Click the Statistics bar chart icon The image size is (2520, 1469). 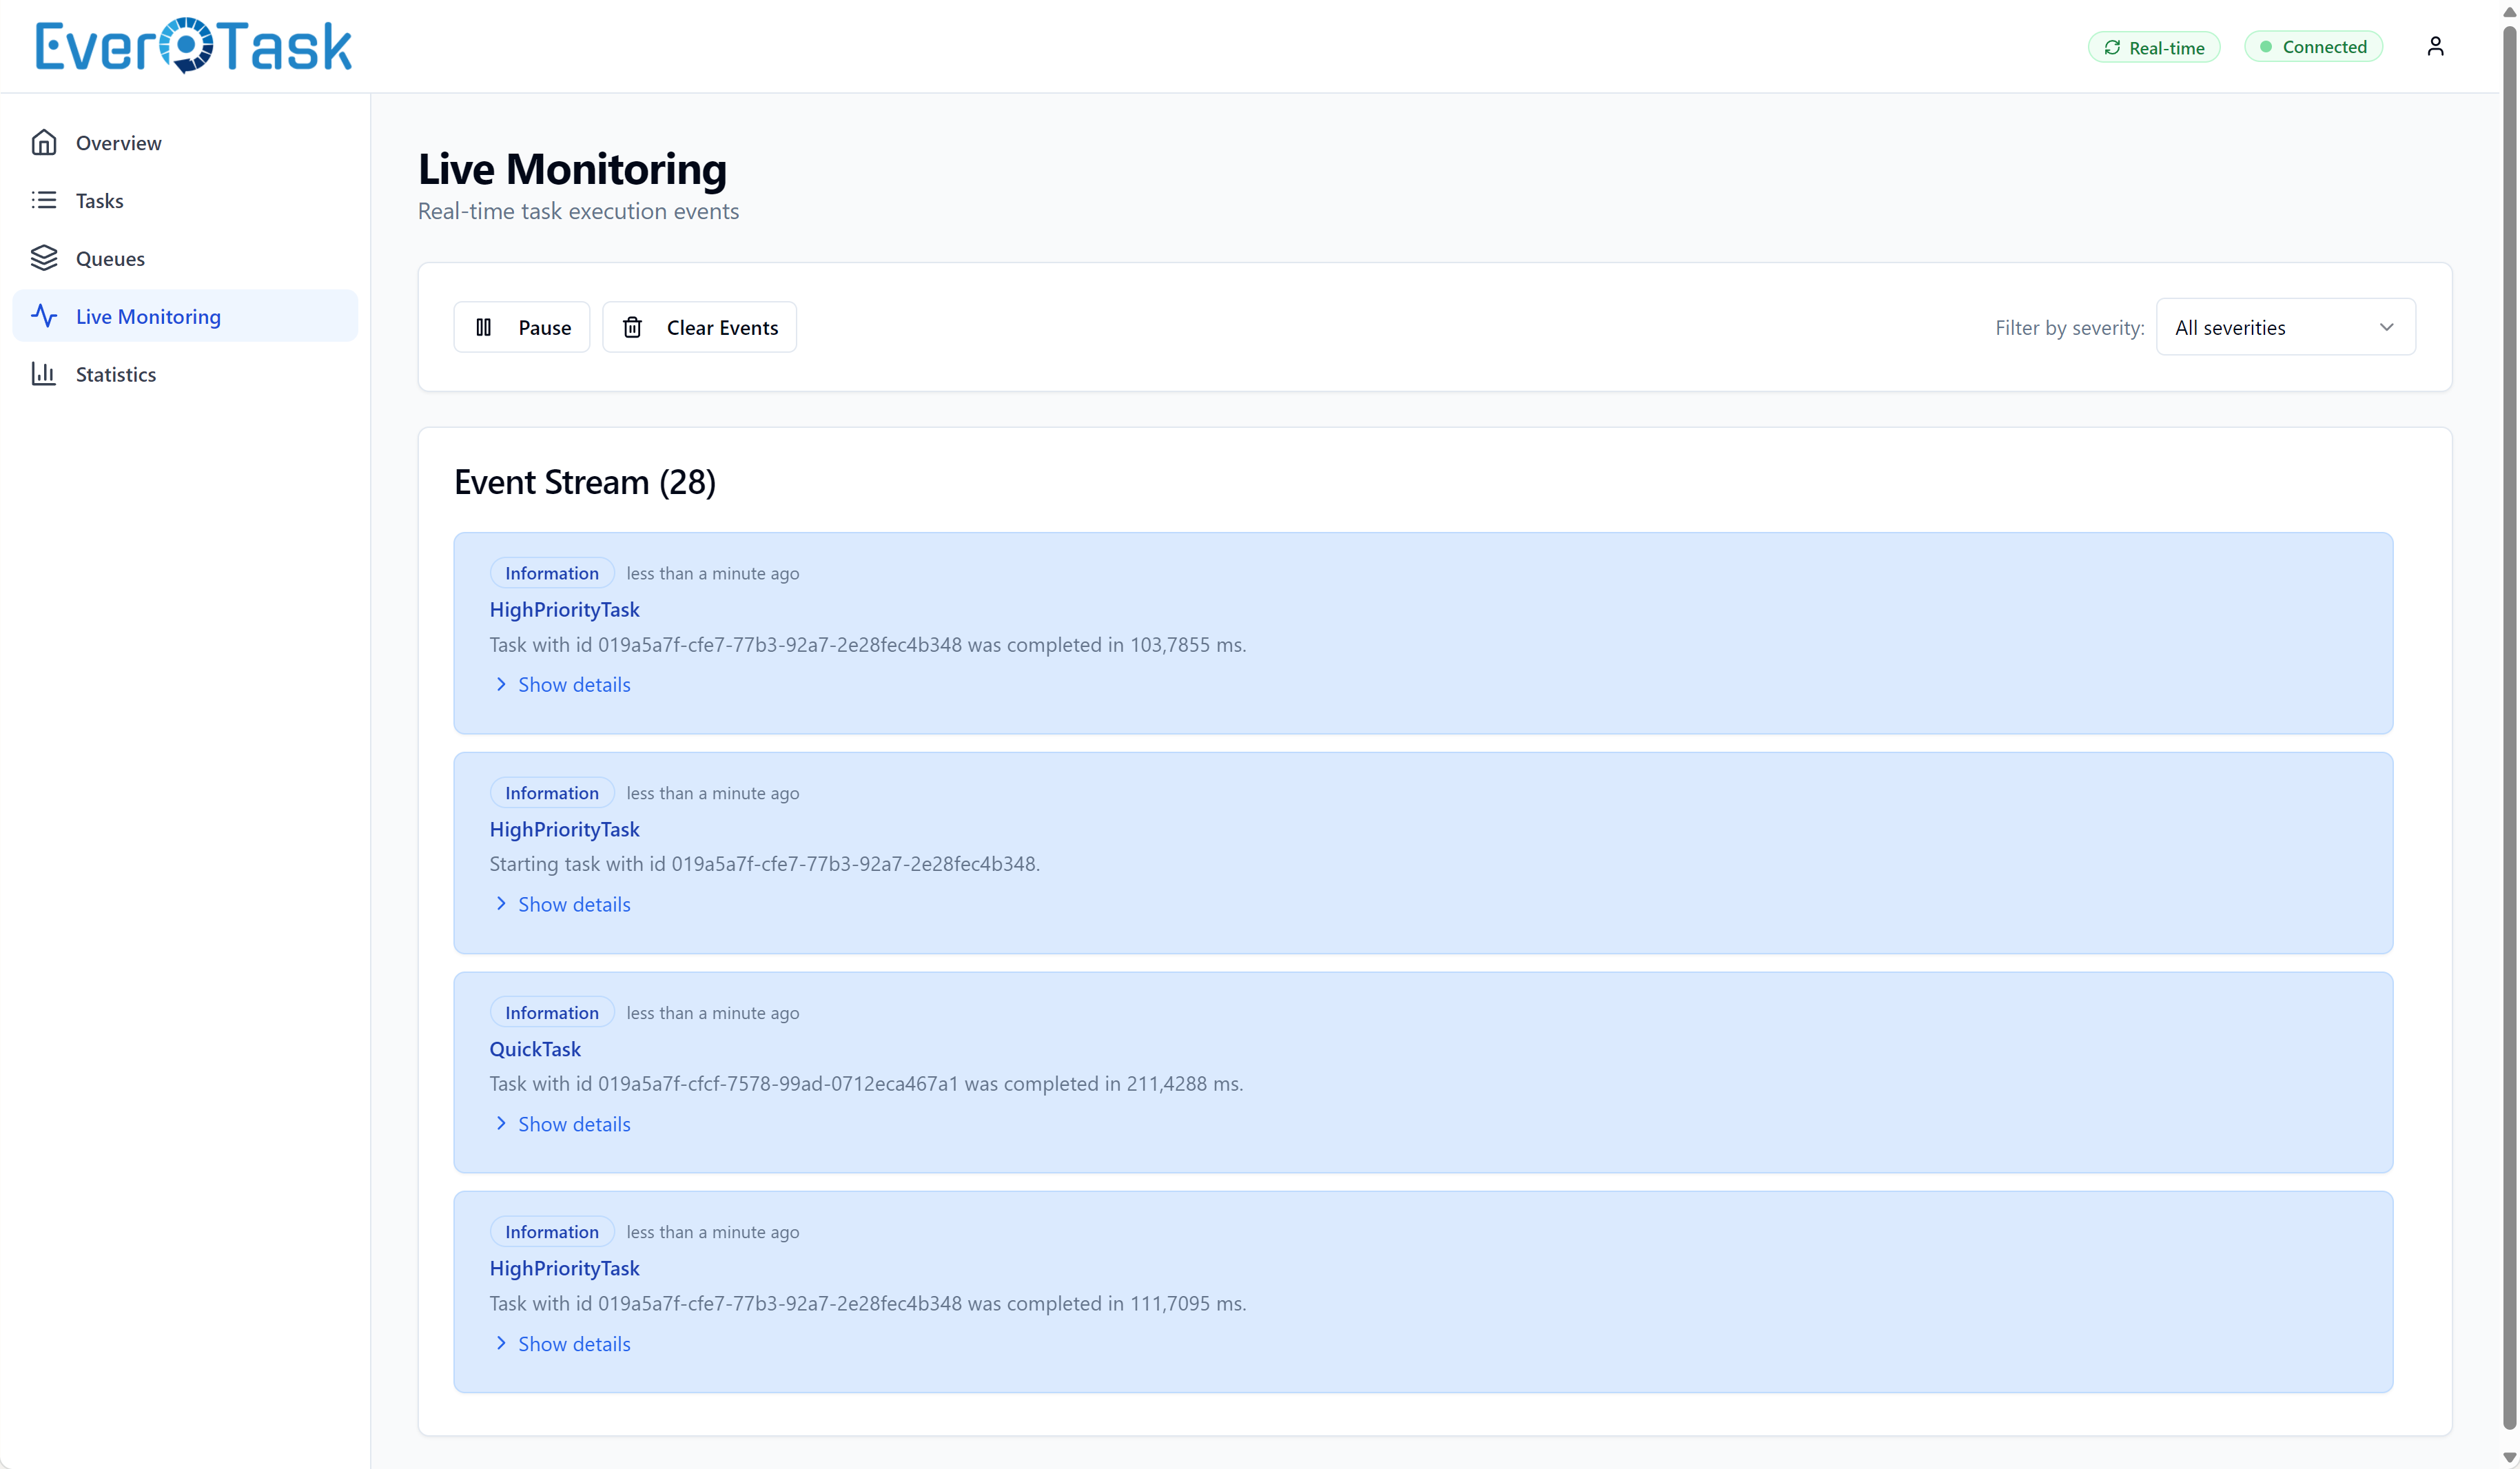(44, 374)
